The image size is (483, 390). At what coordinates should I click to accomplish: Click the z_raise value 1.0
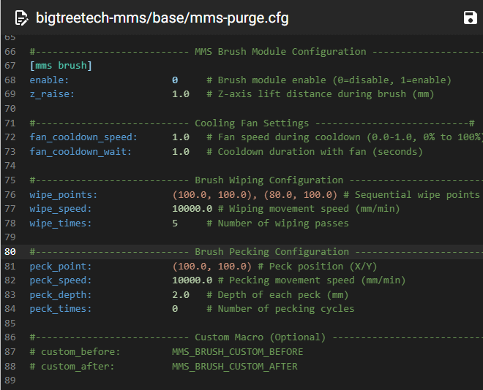(x=180, y=94)
